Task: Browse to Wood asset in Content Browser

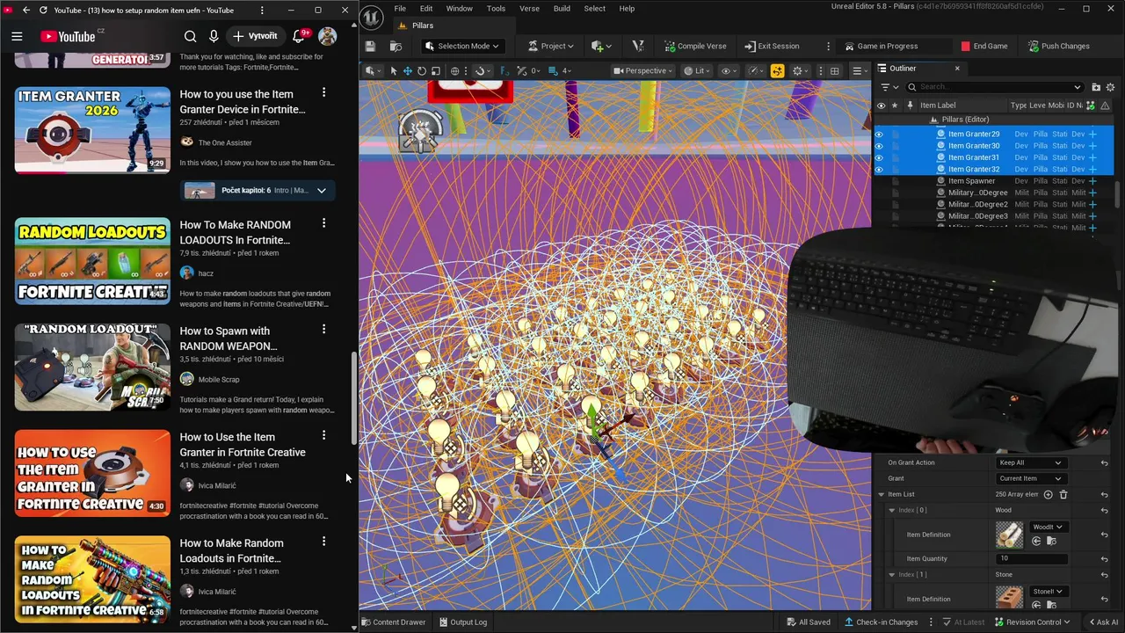Action: point(1050,541)
